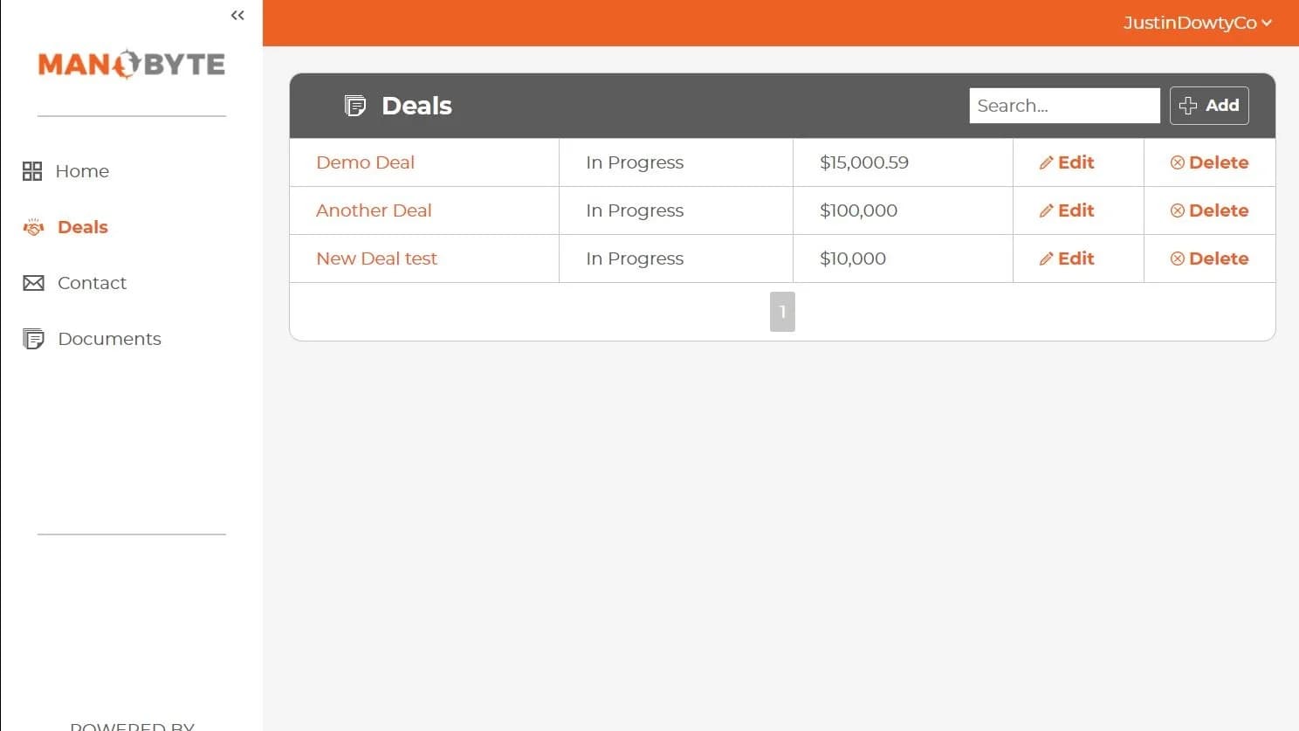Screen dimensions: 1299x731
Task: Click the Add button to create a deal
Action: 1209,105
